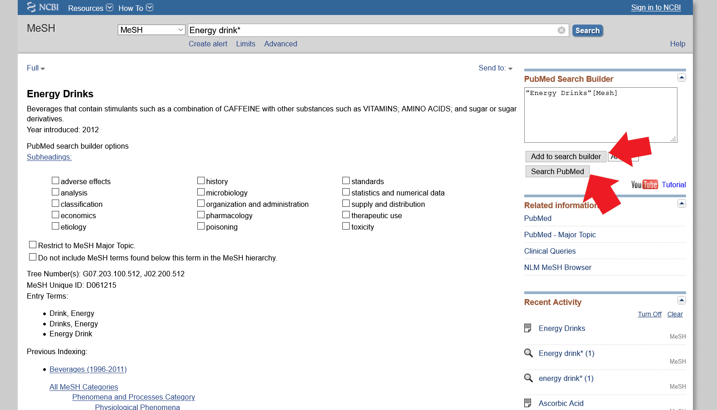Check statistics and numerical data subheading
717x410 pixels.
346,192
